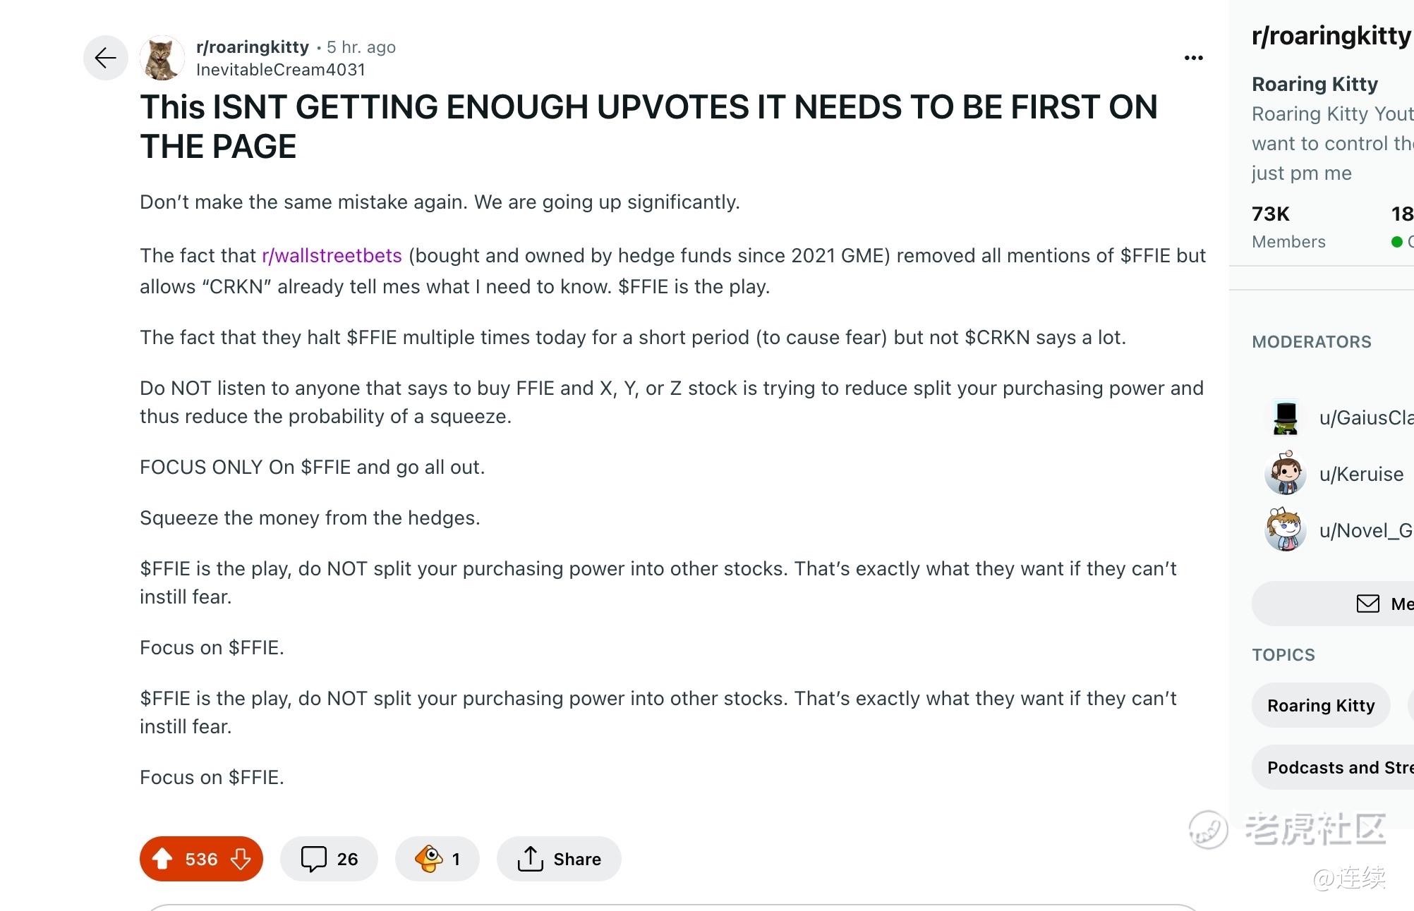The image size is (1414, 911).
Task: Open the post's three-dot options menu
Action: pos(1193,58)
